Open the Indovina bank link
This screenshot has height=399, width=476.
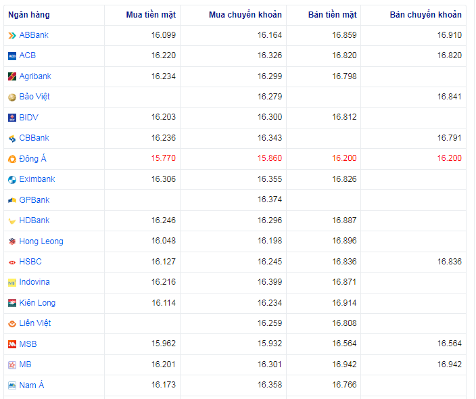click(x=34, y=282)
